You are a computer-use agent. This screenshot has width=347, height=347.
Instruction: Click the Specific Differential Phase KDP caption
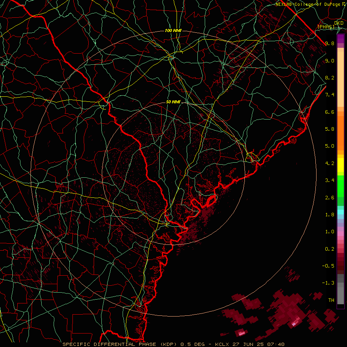(173, 344)
